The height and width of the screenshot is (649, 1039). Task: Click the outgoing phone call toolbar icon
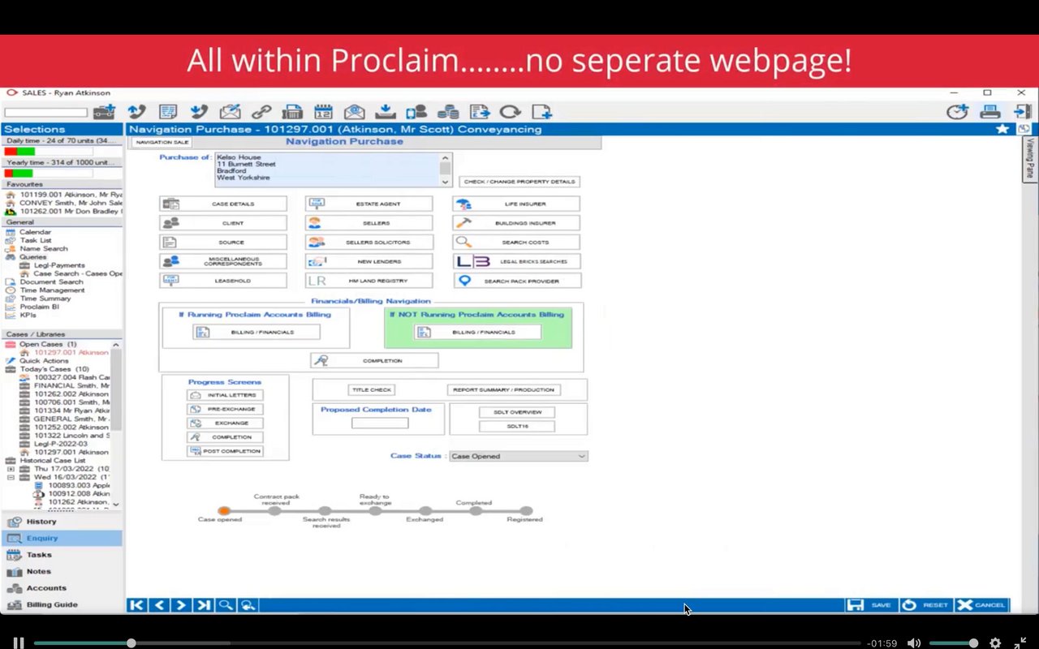136,112
